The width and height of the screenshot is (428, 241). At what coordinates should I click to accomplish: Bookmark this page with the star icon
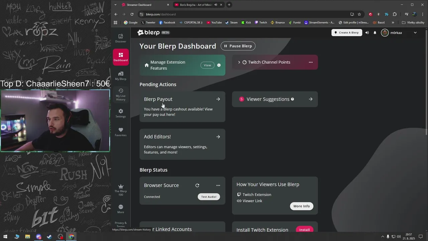pos(359,14)
